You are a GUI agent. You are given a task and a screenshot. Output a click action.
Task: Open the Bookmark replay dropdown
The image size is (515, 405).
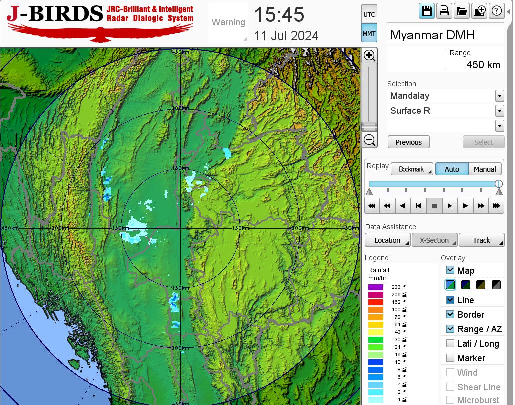(412, 169)
